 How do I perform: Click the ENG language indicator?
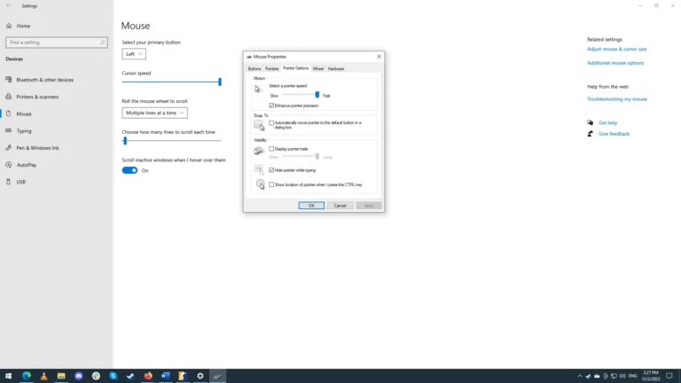click(x=633, y=376)
